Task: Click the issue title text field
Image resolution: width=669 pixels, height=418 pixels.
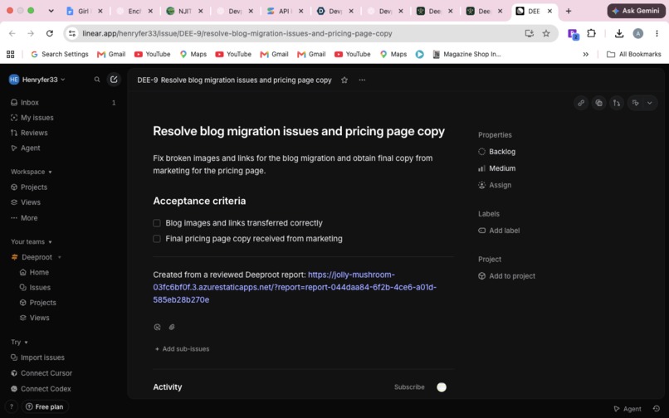Action: [299, 131]
